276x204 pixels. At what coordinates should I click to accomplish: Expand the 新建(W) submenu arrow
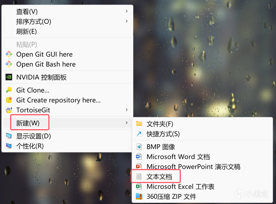pyautogui.click(x=127, y=123)
